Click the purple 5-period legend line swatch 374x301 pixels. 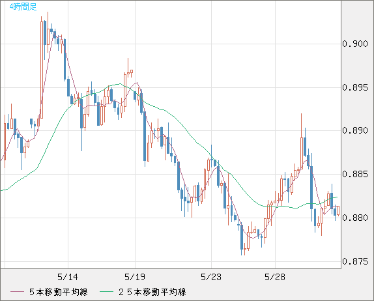[x=17, y=292]
